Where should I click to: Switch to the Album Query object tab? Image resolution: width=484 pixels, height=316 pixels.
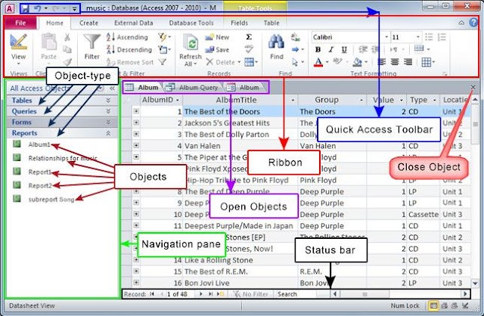(x=194, y=88)
